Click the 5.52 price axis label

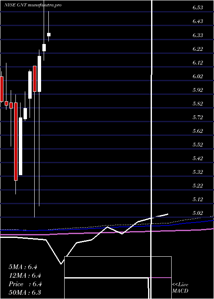pos(198,144)
